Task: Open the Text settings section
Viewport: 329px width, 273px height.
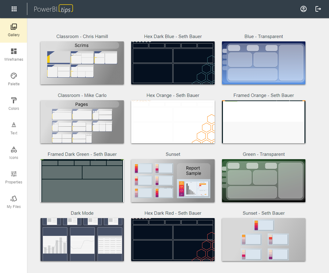Action: point(13,128)
